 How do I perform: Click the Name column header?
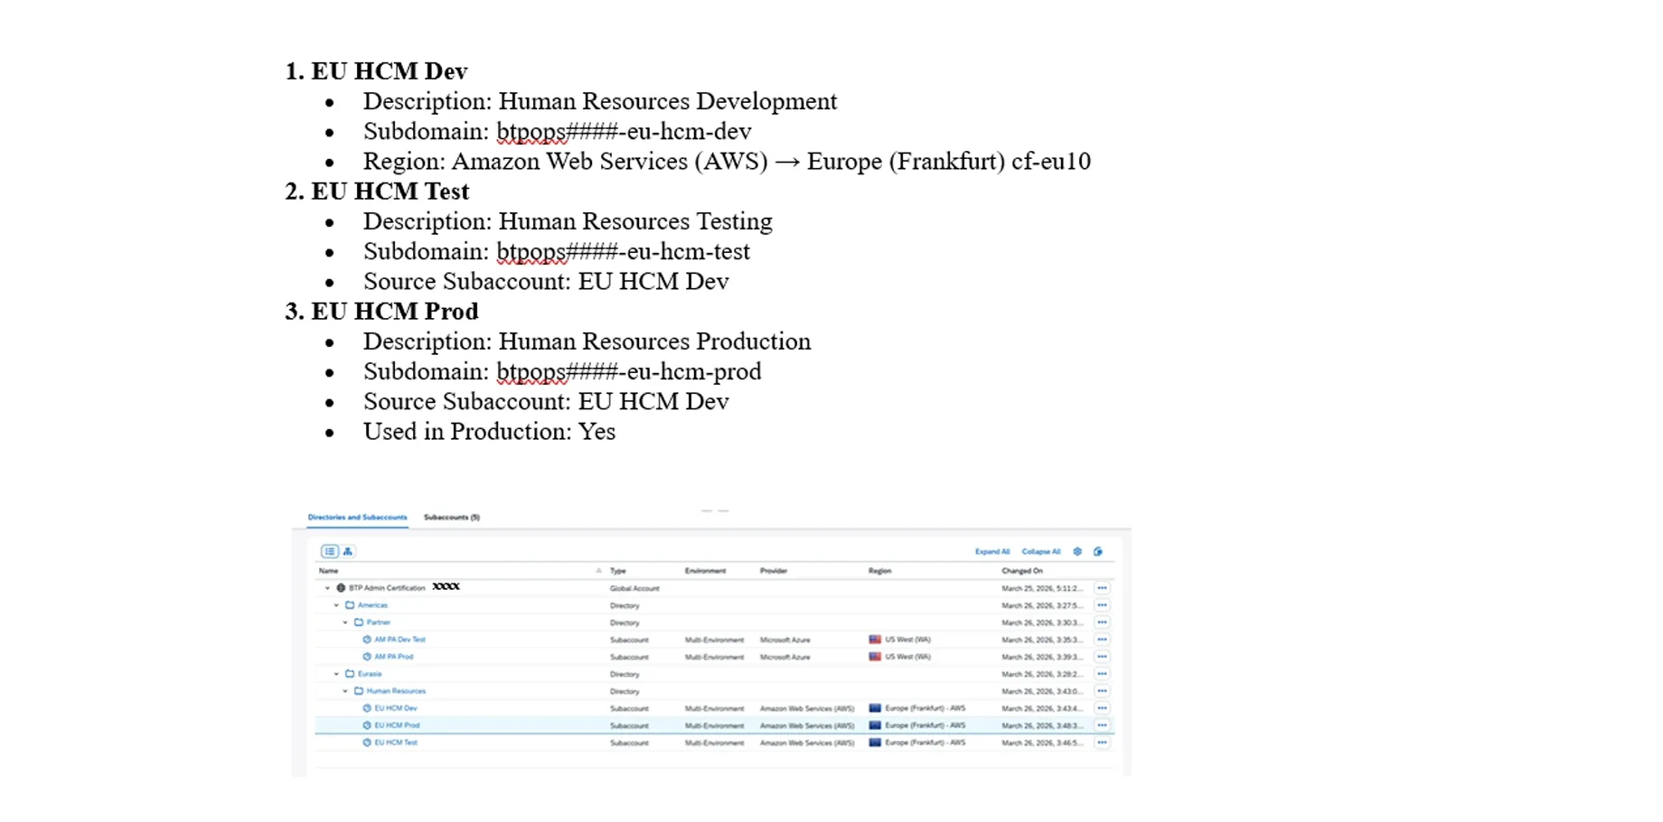click(328, 571)
